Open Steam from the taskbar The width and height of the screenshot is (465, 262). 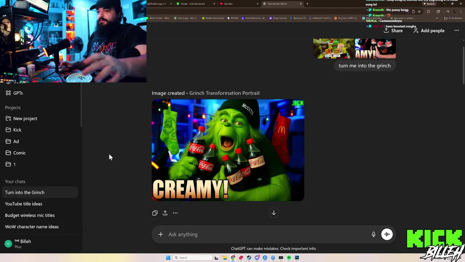tap(249, 258)
